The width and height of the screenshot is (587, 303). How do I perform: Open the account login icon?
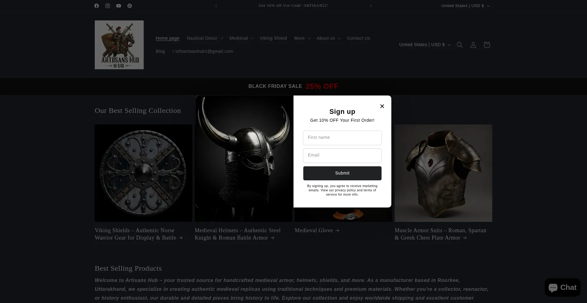pyautogui.click(x=473, y=45)
